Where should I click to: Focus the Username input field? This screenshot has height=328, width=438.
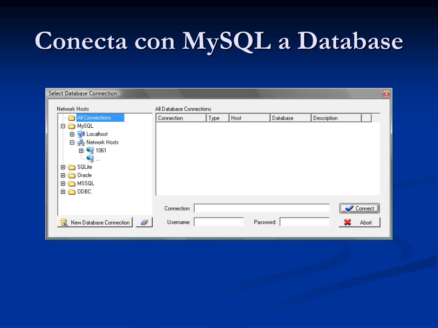[219, 222]
